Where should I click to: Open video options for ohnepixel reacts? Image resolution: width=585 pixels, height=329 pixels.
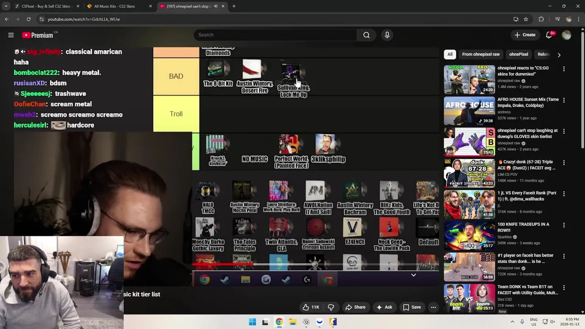564,69
